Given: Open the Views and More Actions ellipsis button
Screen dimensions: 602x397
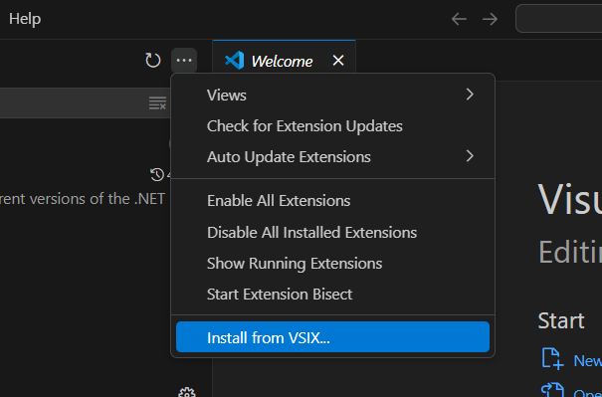Looking at the screenshot, I should [x=184, y=61].
